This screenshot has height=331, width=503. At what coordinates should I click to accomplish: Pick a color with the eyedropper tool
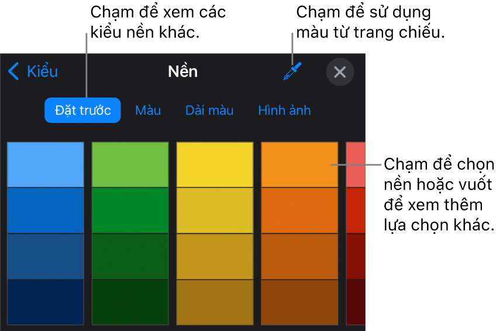[x=291, y=72]
